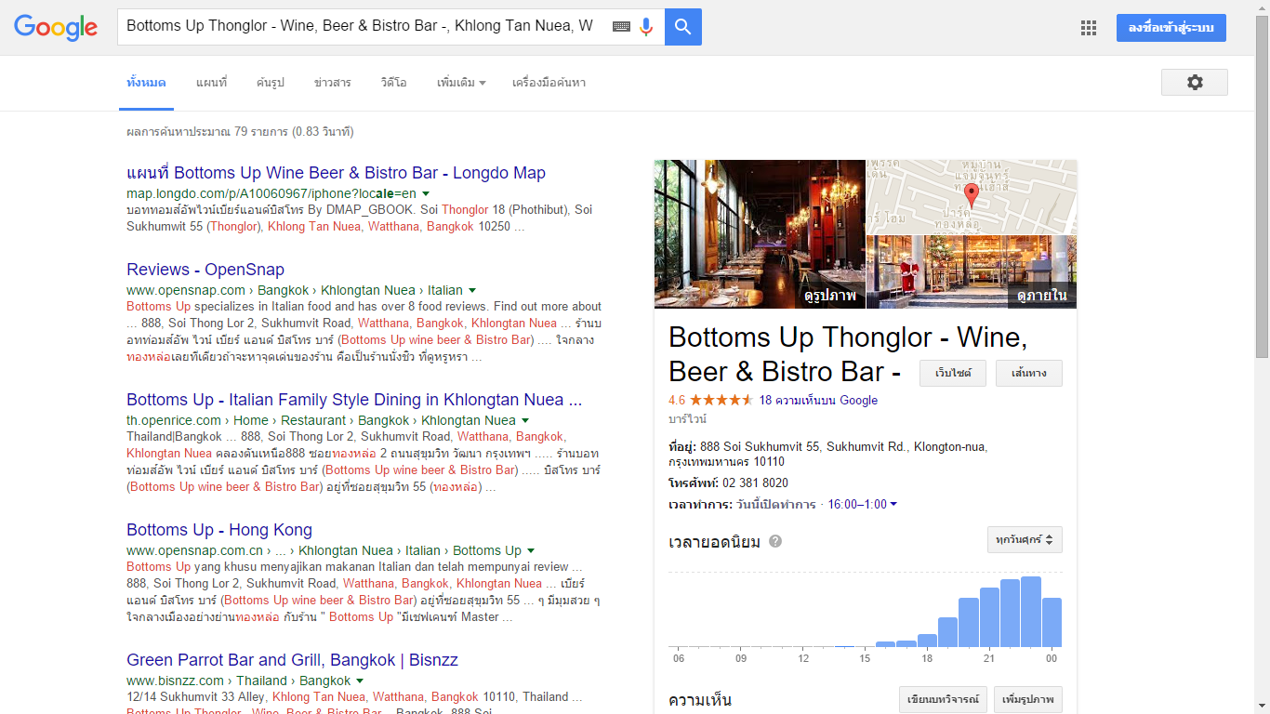Open the on-screen keyboard icon
This screenshot has height=714, width=1270.
click(x=621, y=27)
